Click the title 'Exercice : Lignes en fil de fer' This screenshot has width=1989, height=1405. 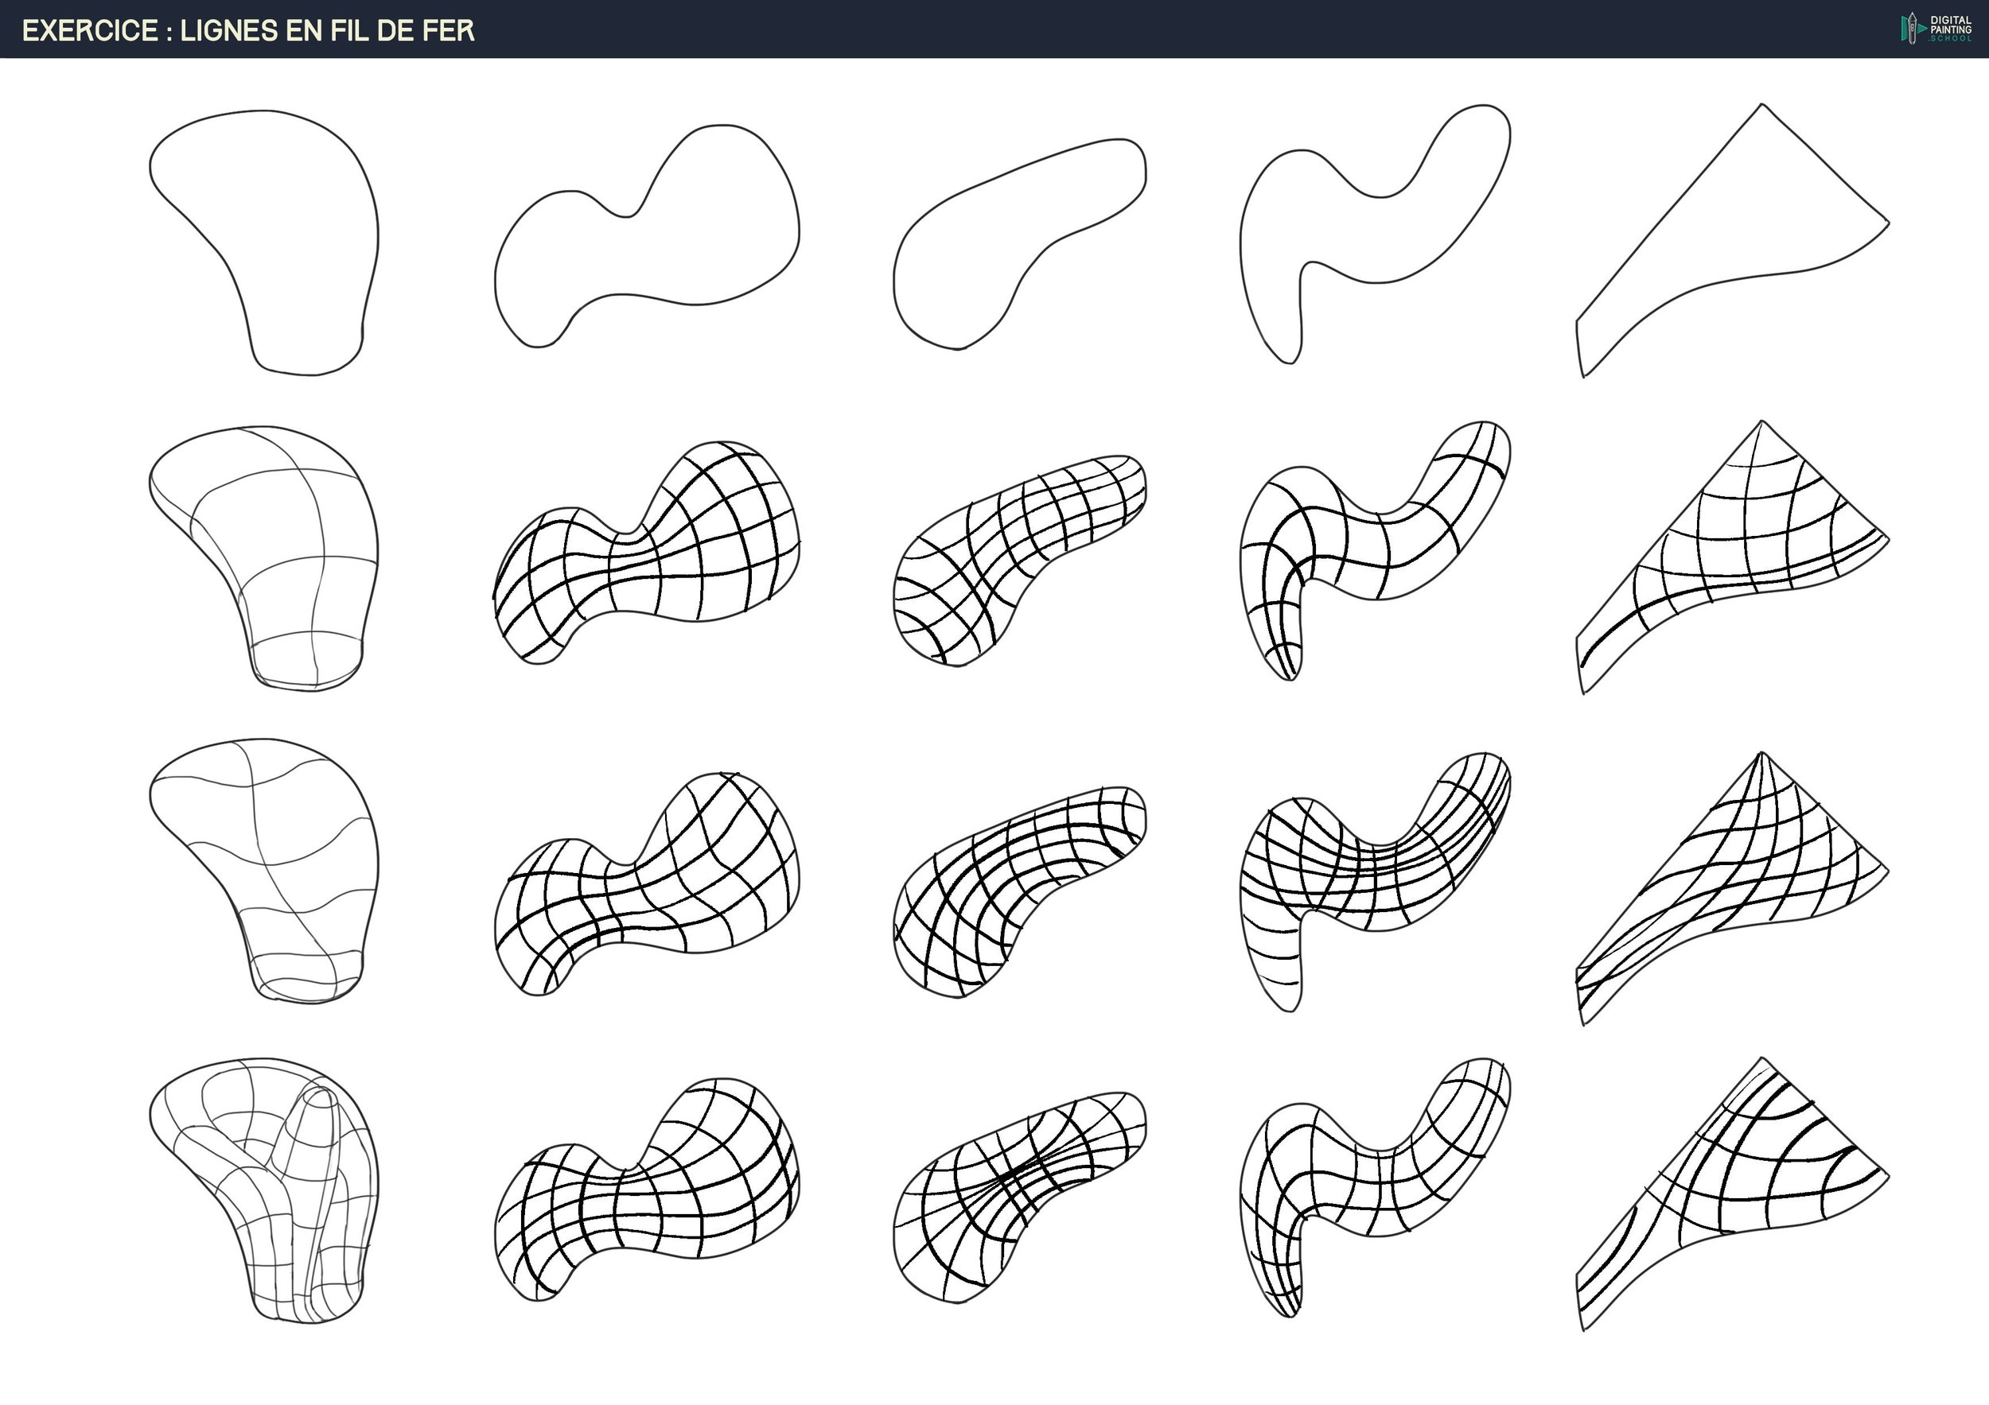(x=247, y=30)
